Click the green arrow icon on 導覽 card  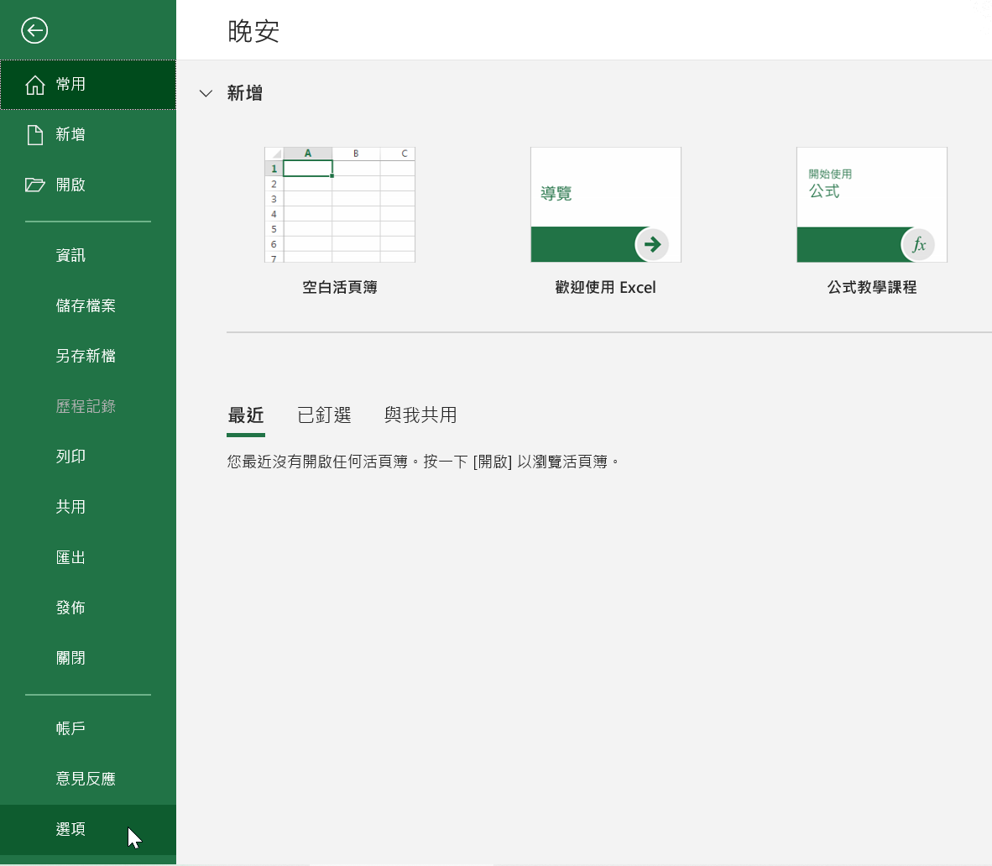coord(652,244)
